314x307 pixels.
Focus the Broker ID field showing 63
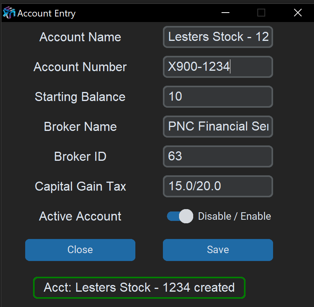coord(218,156)
